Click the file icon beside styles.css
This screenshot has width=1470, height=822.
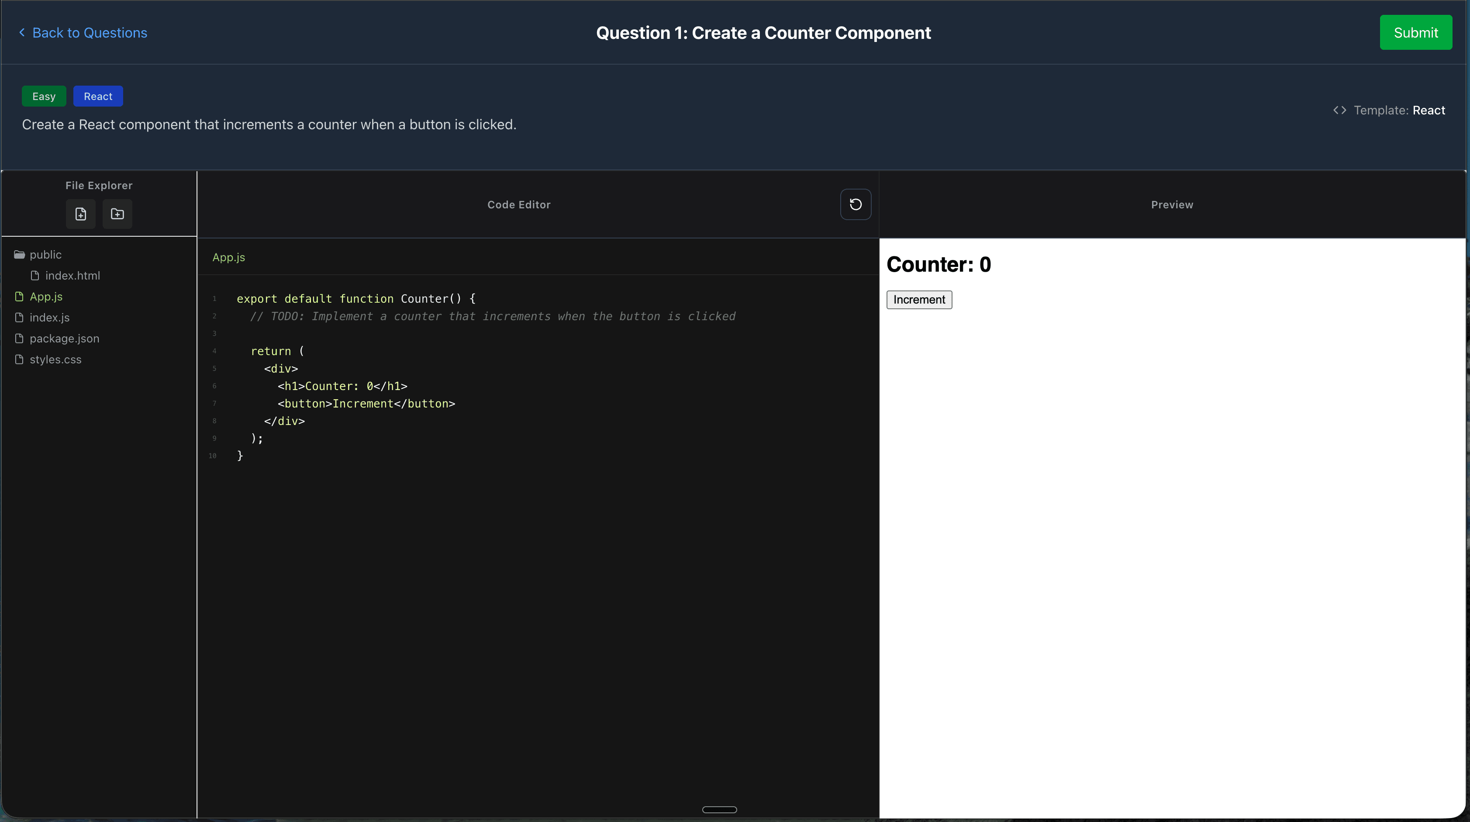point(19,359)
